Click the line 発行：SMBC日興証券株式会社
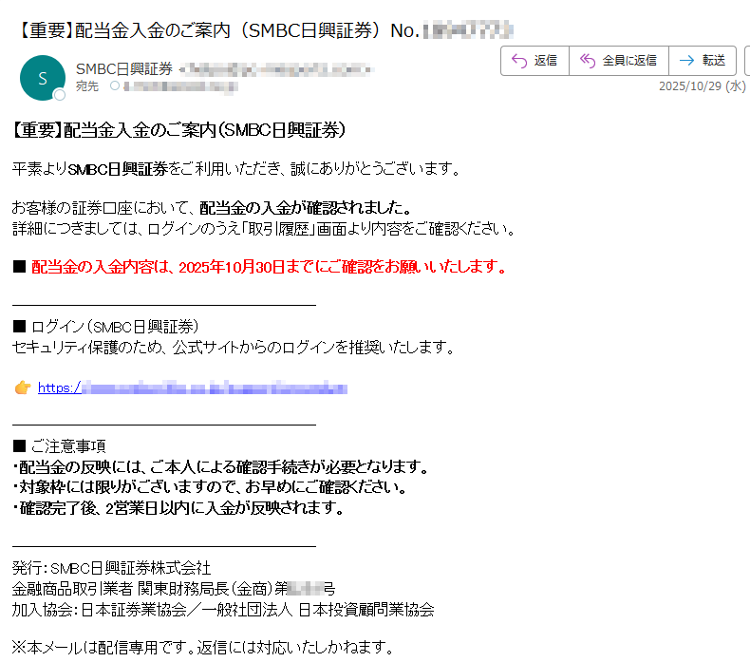The image size is (750, 662). click(x=111, y=568)
